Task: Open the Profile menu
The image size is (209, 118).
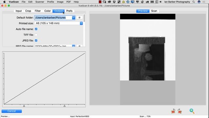Action: click(51, 2)
